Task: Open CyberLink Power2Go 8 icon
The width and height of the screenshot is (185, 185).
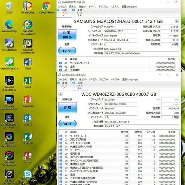Action: click(x=9, y=177)
